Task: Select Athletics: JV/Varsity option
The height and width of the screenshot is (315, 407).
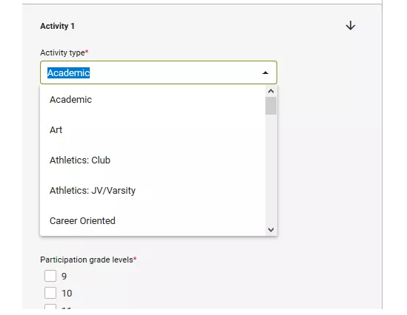Action: click(153, 191)
